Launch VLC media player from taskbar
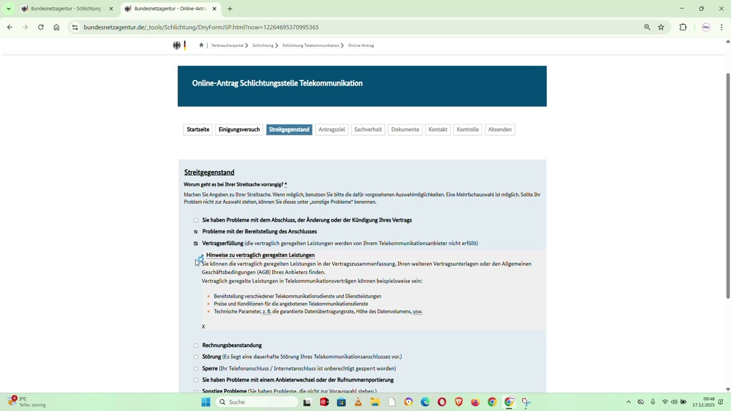The image size is (731, 411). [358, 402]
